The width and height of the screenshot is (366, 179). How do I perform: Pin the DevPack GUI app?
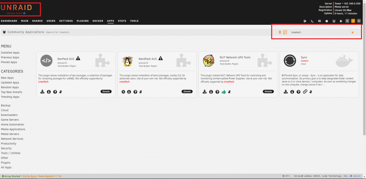[60, 92]
